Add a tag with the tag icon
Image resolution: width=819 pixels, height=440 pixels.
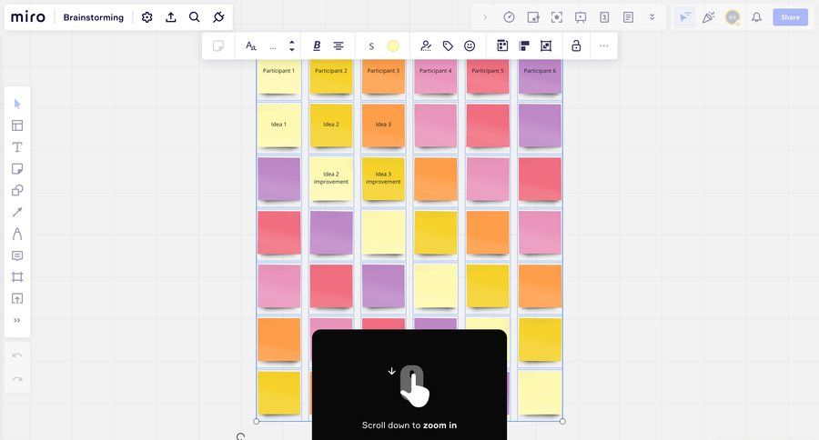448,46
